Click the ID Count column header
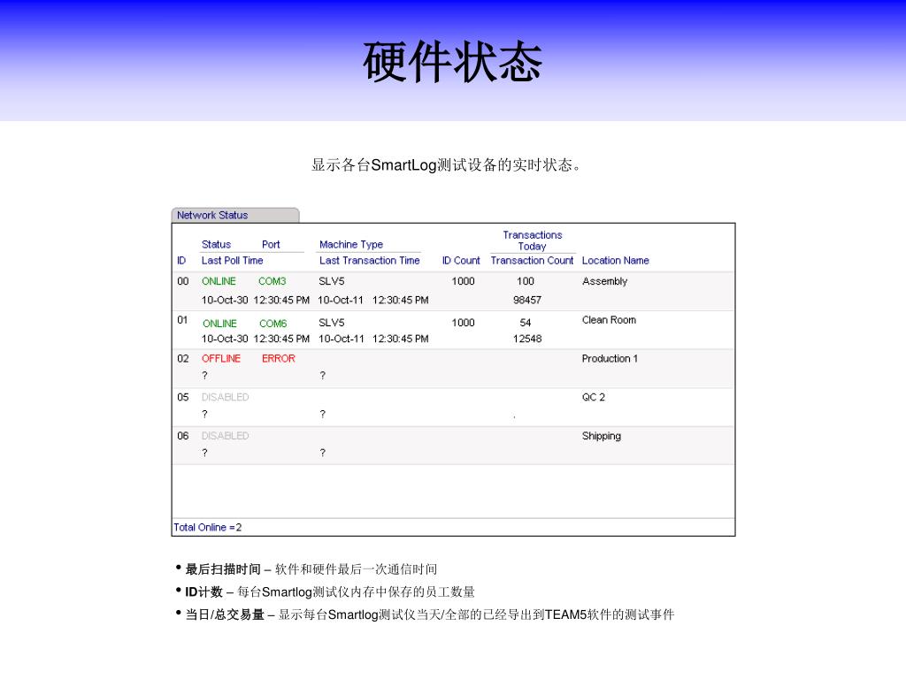Image resolution: width=906 pixels, height=679 pixels. (x=461, y=261)
